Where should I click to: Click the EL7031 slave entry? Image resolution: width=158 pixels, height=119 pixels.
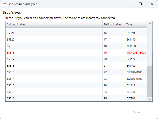pyautogui.click(x=131, y=92)
